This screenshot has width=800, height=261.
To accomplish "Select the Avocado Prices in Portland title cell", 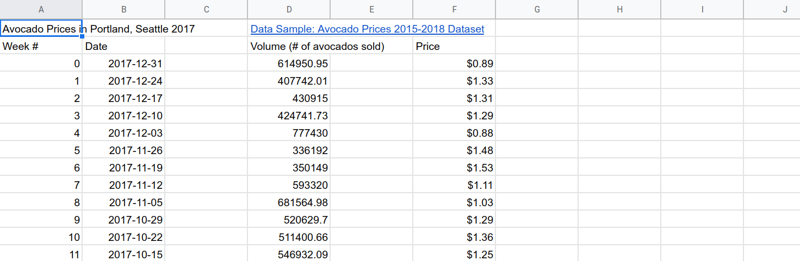I will 41,29.
